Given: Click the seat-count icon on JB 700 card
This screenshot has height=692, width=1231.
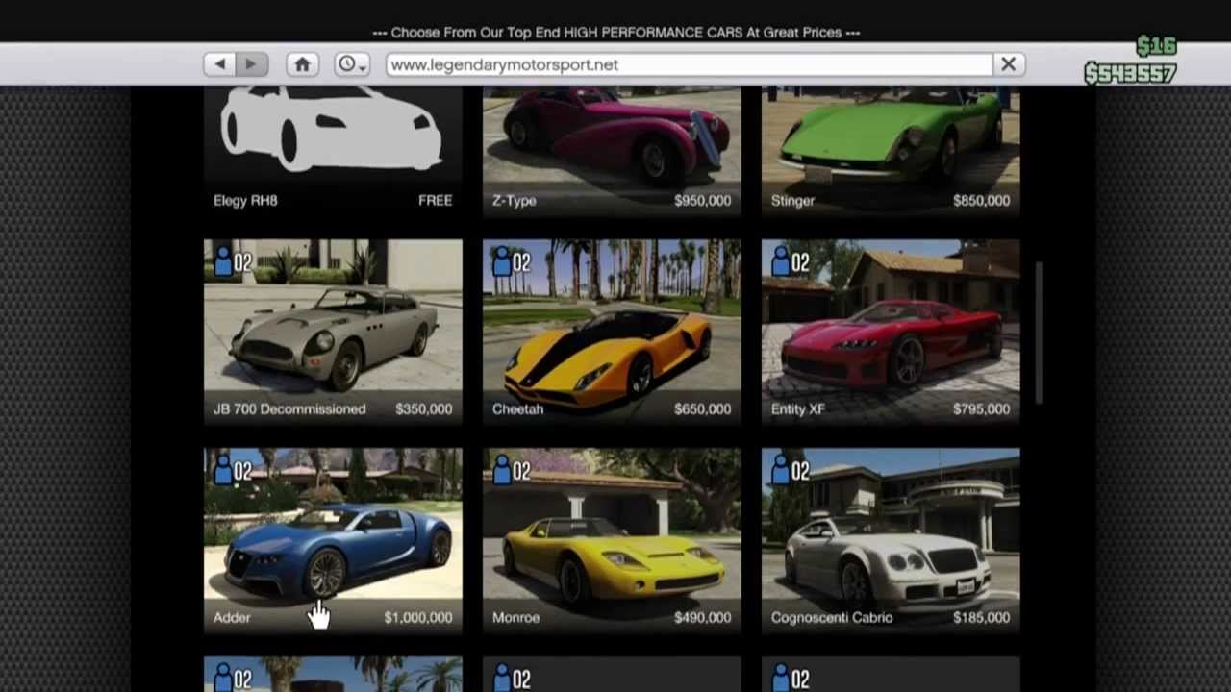Looking at the screenshot, I should (232, 262).
